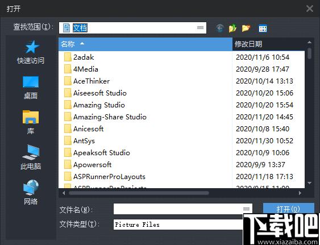This screenshot has width=320, height=245.
Task: Select This PC (此电脑) icon
Action: 31,157
